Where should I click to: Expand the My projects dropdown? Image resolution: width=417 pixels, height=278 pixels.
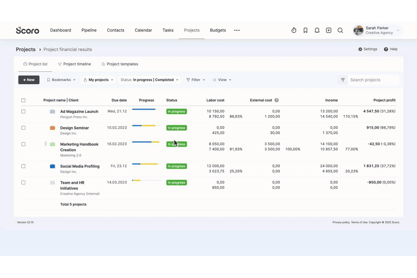point(98,80)
